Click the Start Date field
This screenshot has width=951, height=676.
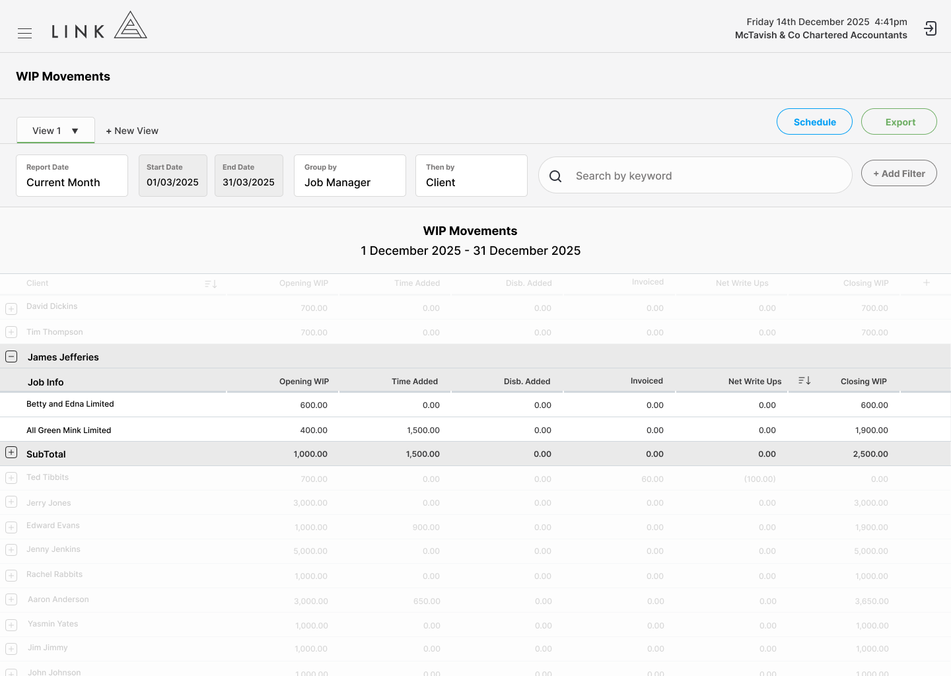click(173, 176)
